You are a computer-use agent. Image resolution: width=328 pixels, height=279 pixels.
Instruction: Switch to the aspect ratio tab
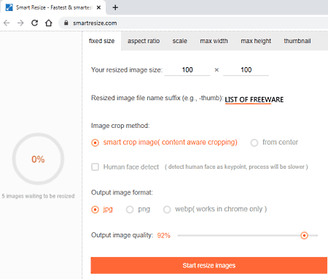[x=144, y=41]
